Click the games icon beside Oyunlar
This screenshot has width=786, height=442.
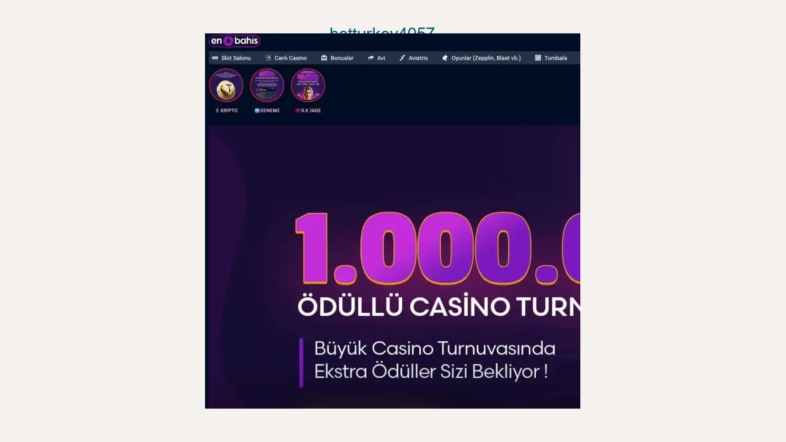tap(445, 58)
